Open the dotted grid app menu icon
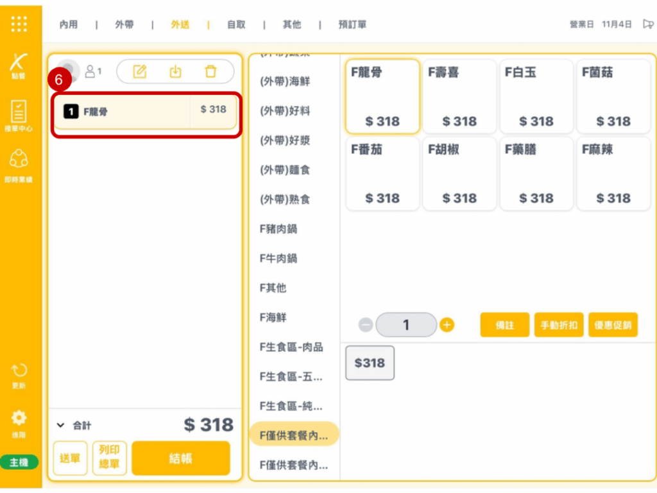 19,24
